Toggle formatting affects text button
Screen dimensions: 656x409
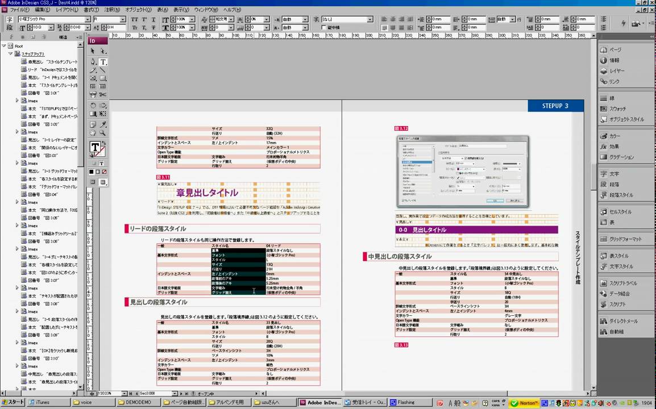pos(102,164)
